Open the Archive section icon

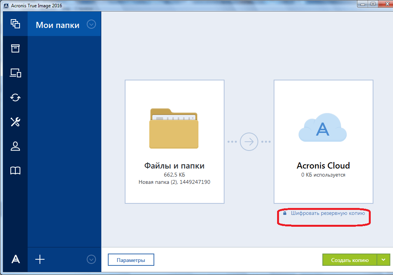pyautogui.click(x=15, y=48)
